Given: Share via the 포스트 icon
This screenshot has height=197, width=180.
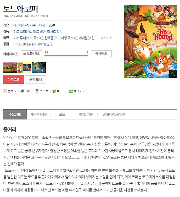Looking at the screenshot, I should click(x=37, y=91).
